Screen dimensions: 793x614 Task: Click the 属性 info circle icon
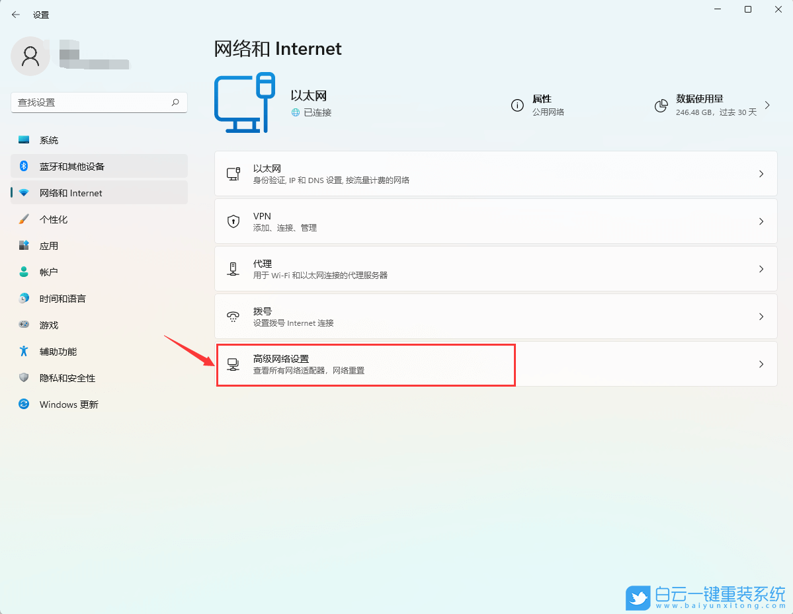[x=517, y=105]
